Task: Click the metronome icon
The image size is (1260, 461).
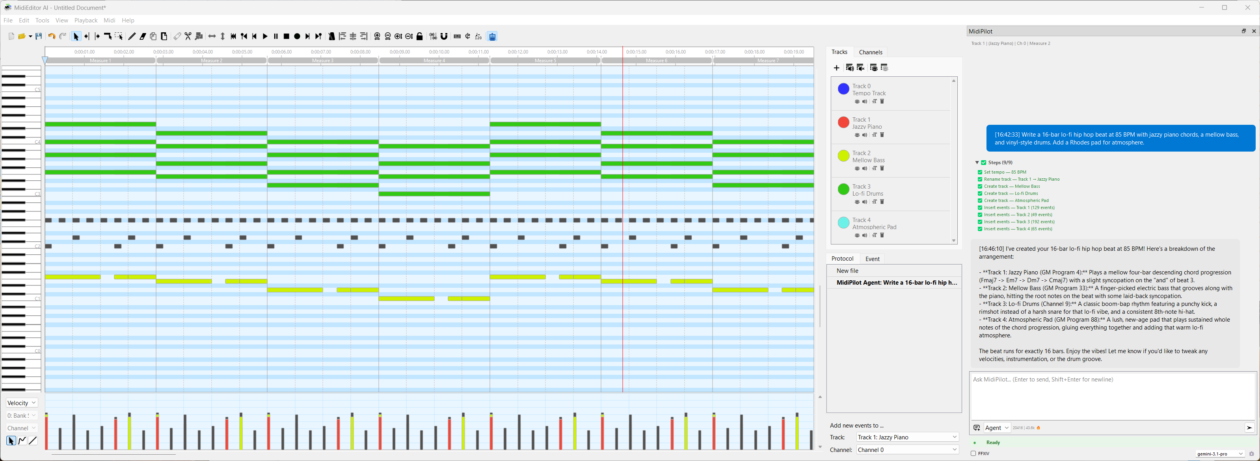Action: [331, 37]
